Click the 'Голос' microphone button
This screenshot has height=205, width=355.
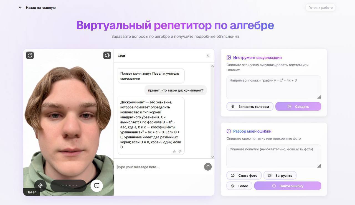(x=239, y=186)
